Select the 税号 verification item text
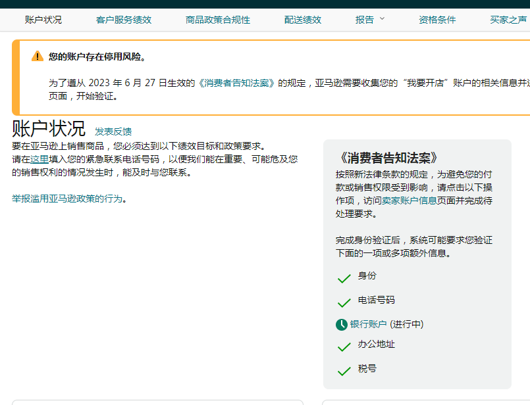This screenshot has width=530, height=405. [367, 369]
